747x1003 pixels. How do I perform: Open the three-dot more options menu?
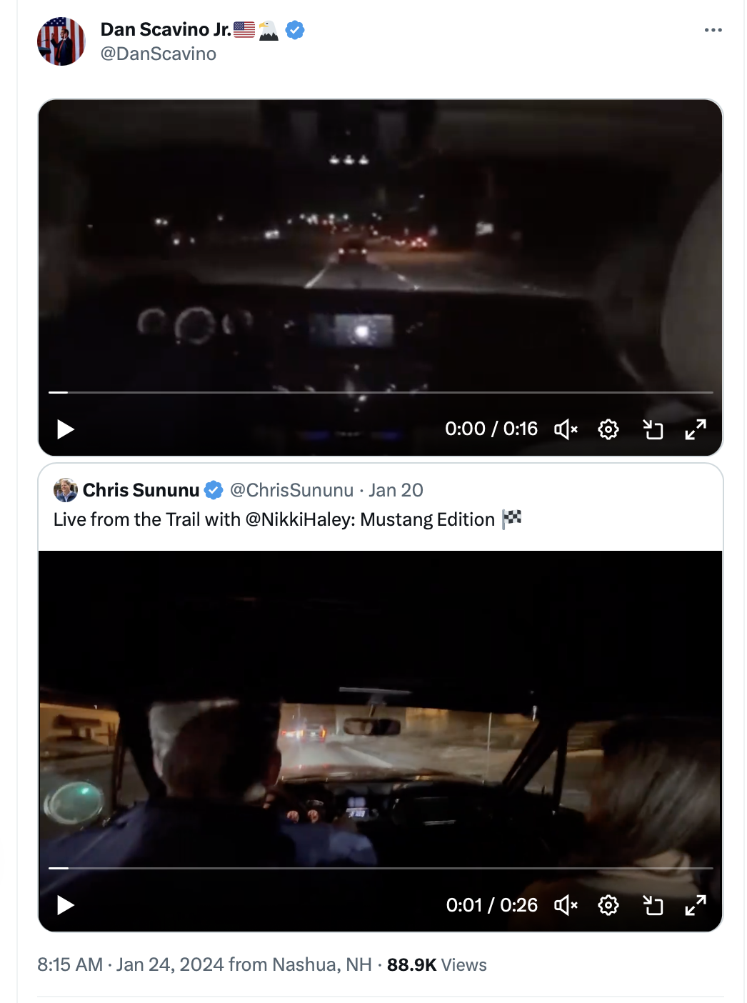click(713, 30)
